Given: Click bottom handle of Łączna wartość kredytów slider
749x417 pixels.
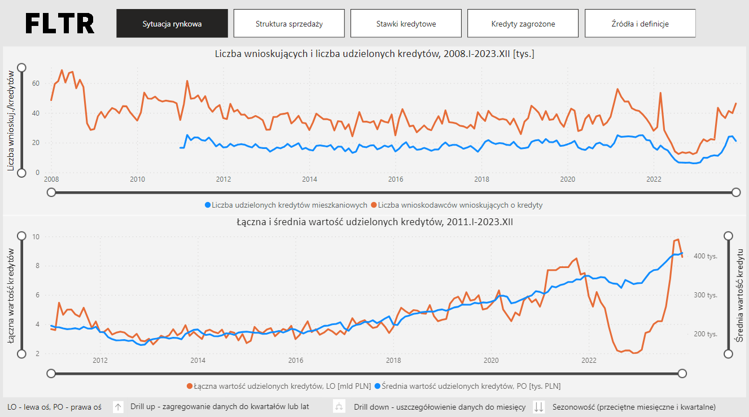Looking at the screenshot, I should click(21, 354).
